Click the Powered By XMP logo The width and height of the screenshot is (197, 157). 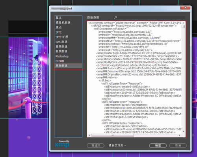pos(62,144)
